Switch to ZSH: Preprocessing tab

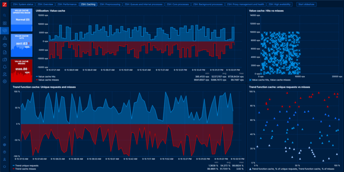(x=110, y=4)
